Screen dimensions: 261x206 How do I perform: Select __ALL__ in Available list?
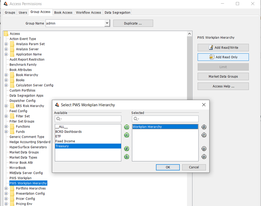click(88, 127)
